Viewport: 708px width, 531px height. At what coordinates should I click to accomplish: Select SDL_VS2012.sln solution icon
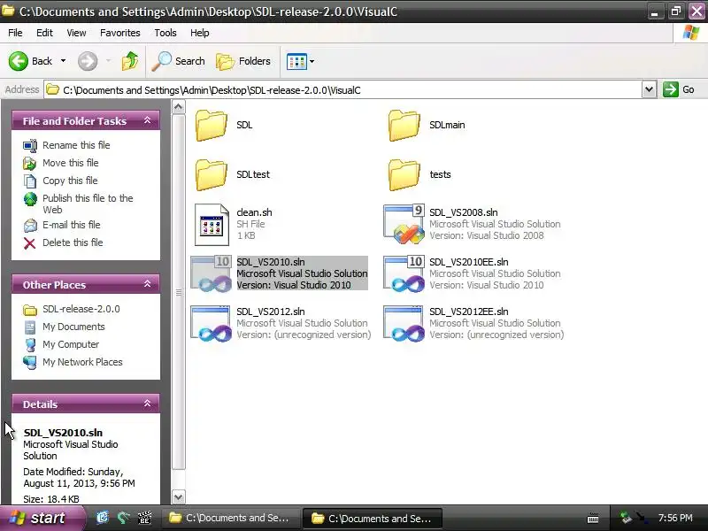(211, 323)
